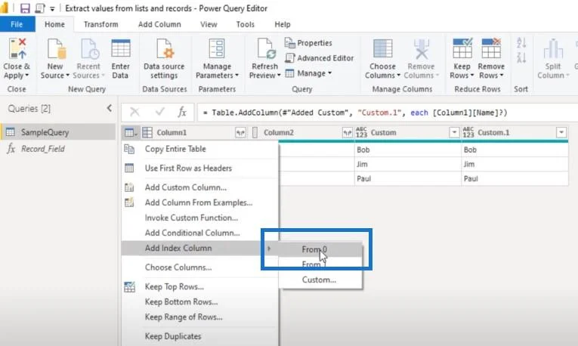Choose From 0 index option

(320, 249)
